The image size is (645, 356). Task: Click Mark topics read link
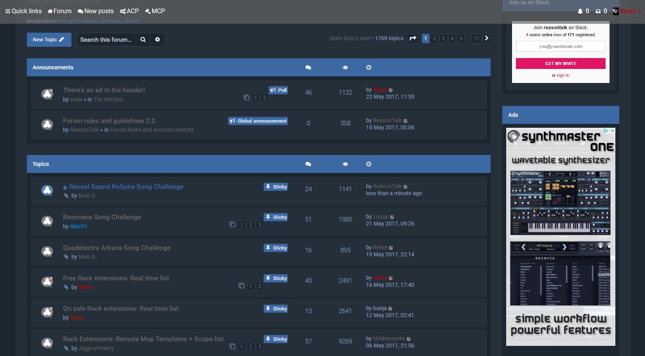(x=350, y=38)
